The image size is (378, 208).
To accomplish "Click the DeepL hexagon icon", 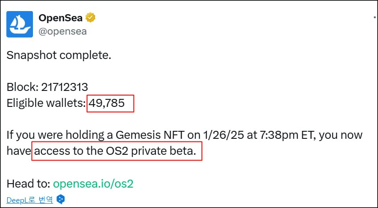I will (x=61, y=199).
